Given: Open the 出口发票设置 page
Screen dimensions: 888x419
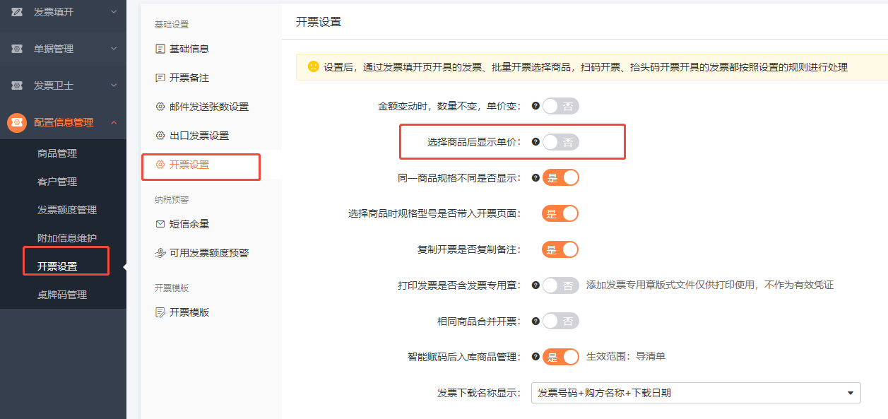Looking at the screenshot, I should pos(199,136).
